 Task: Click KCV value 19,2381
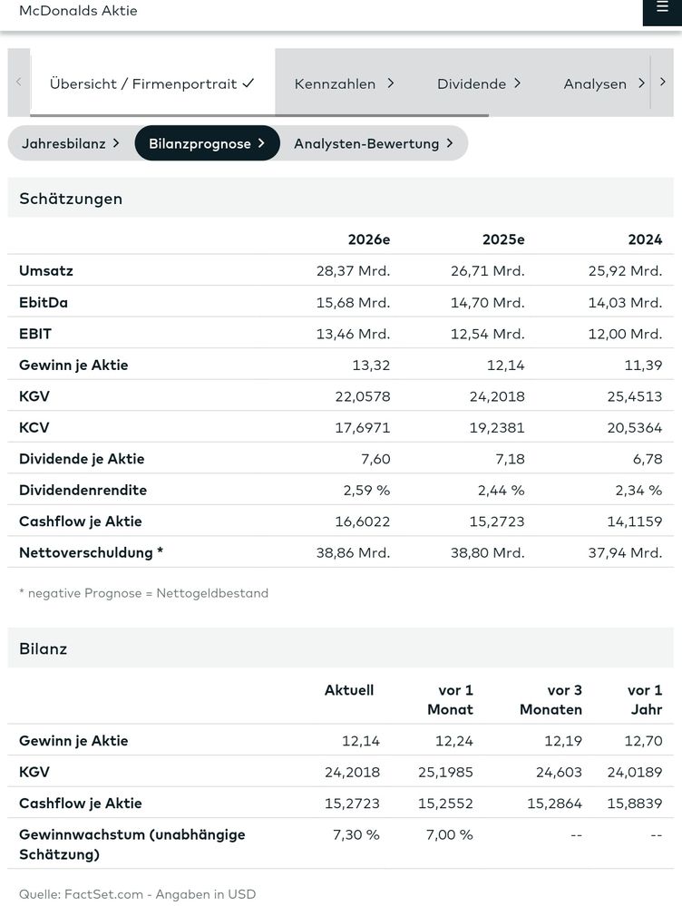497,427
